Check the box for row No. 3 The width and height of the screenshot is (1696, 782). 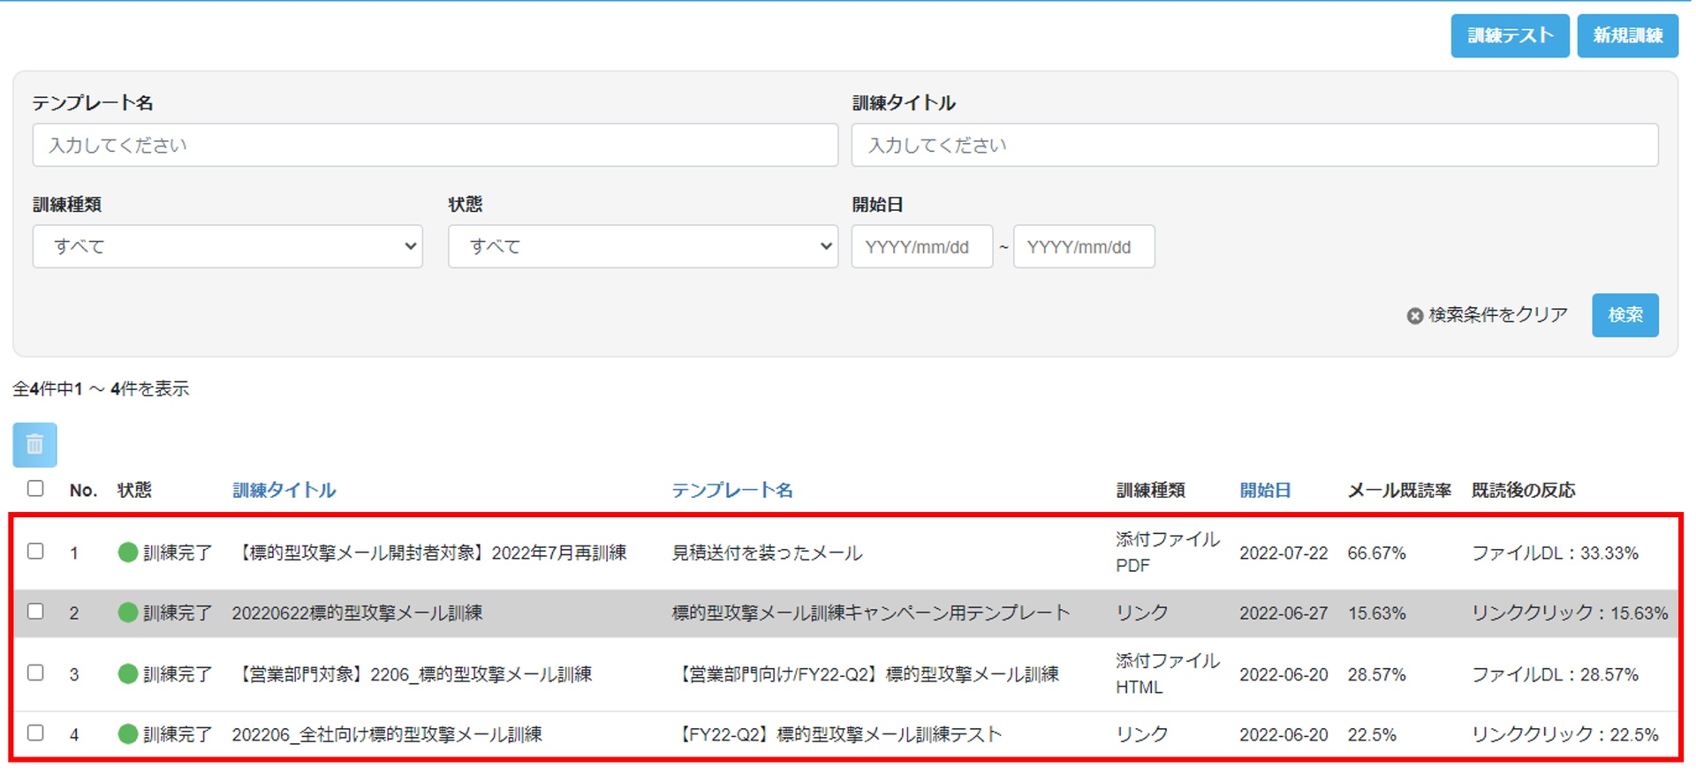point(35,673)
